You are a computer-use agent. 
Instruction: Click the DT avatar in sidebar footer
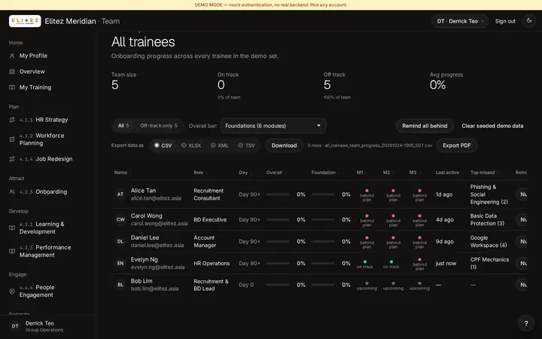[15, 326]
